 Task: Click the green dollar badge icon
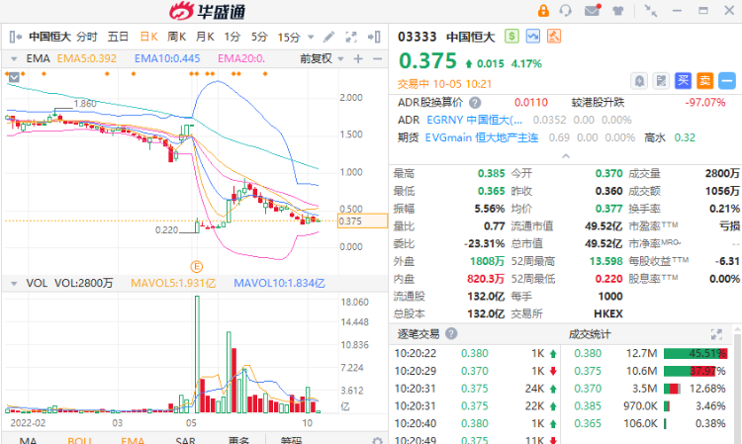pos(511,36)
